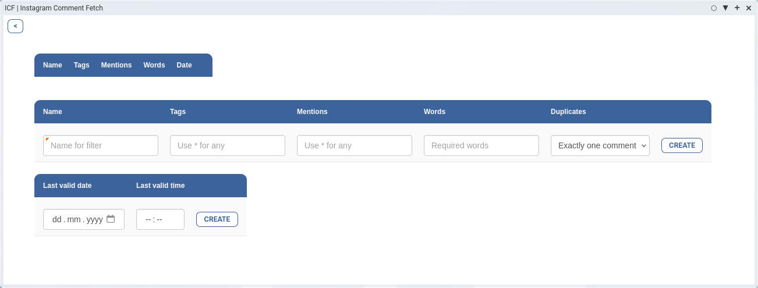758x288 pixels.
Task: Go back using the '<' button
Action: pos(15,26)
